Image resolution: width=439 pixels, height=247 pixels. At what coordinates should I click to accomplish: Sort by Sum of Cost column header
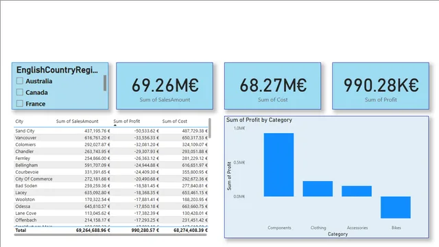point(174,121)
